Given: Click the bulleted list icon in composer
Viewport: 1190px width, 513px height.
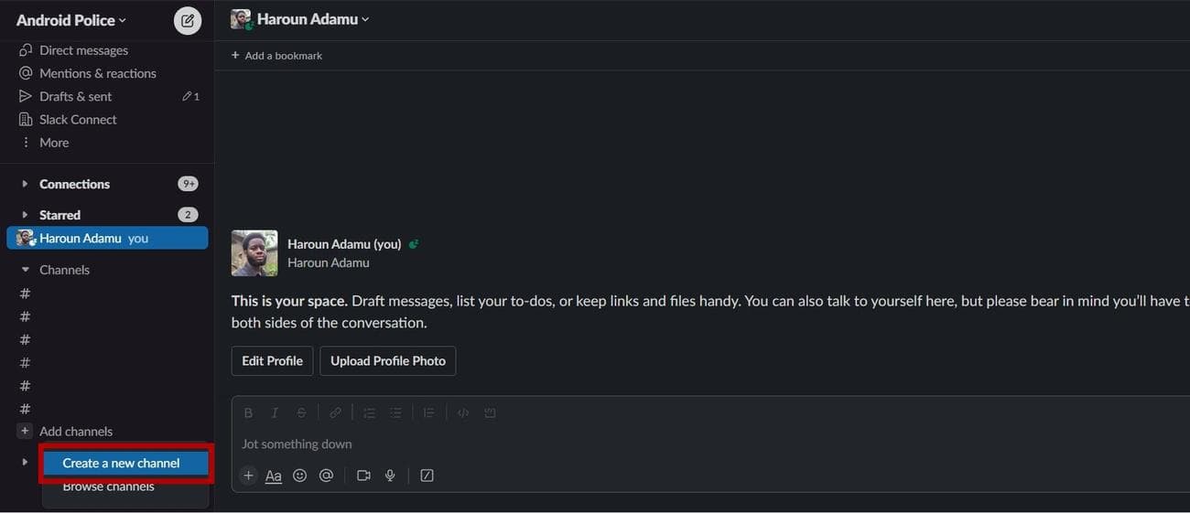Looking at the screenshot, I should pos(395,412).
